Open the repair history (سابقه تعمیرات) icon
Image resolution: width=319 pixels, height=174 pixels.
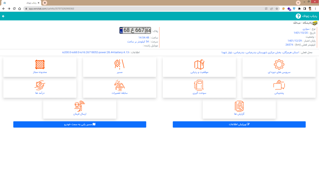pyautogui.click(x=120, y=85)
